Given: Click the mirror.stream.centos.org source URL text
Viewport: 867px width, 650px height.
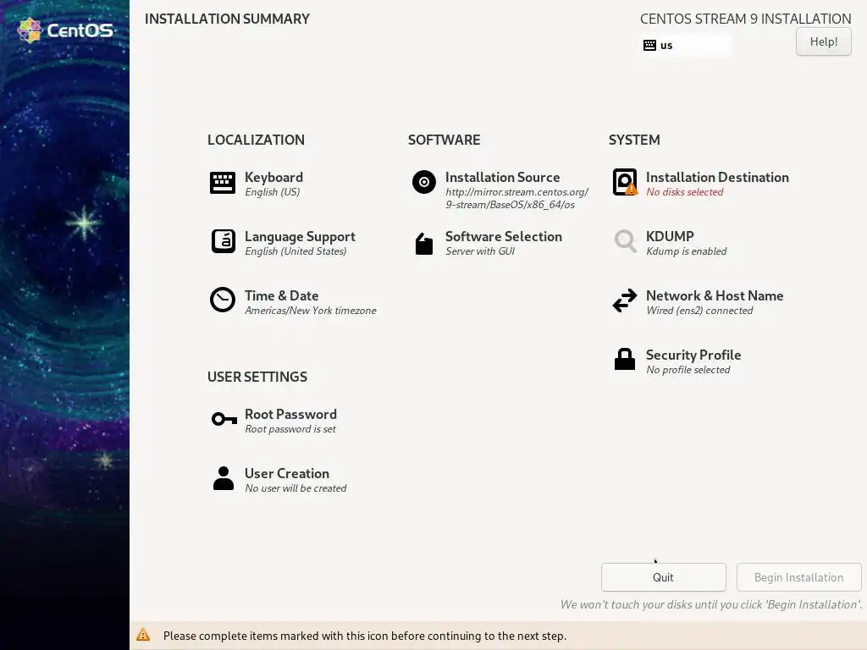Looking at the screenshot, I should coord(516,198).
